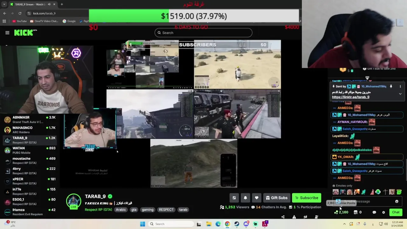Follow channel with the heart button

(x=257, y=198)
